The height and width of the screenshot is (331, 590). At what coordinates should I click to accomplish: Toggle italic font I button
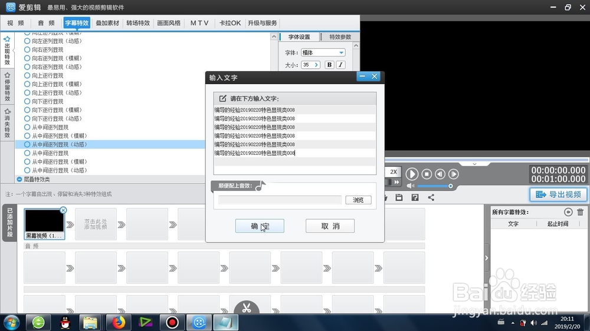[x=340, y=65]
